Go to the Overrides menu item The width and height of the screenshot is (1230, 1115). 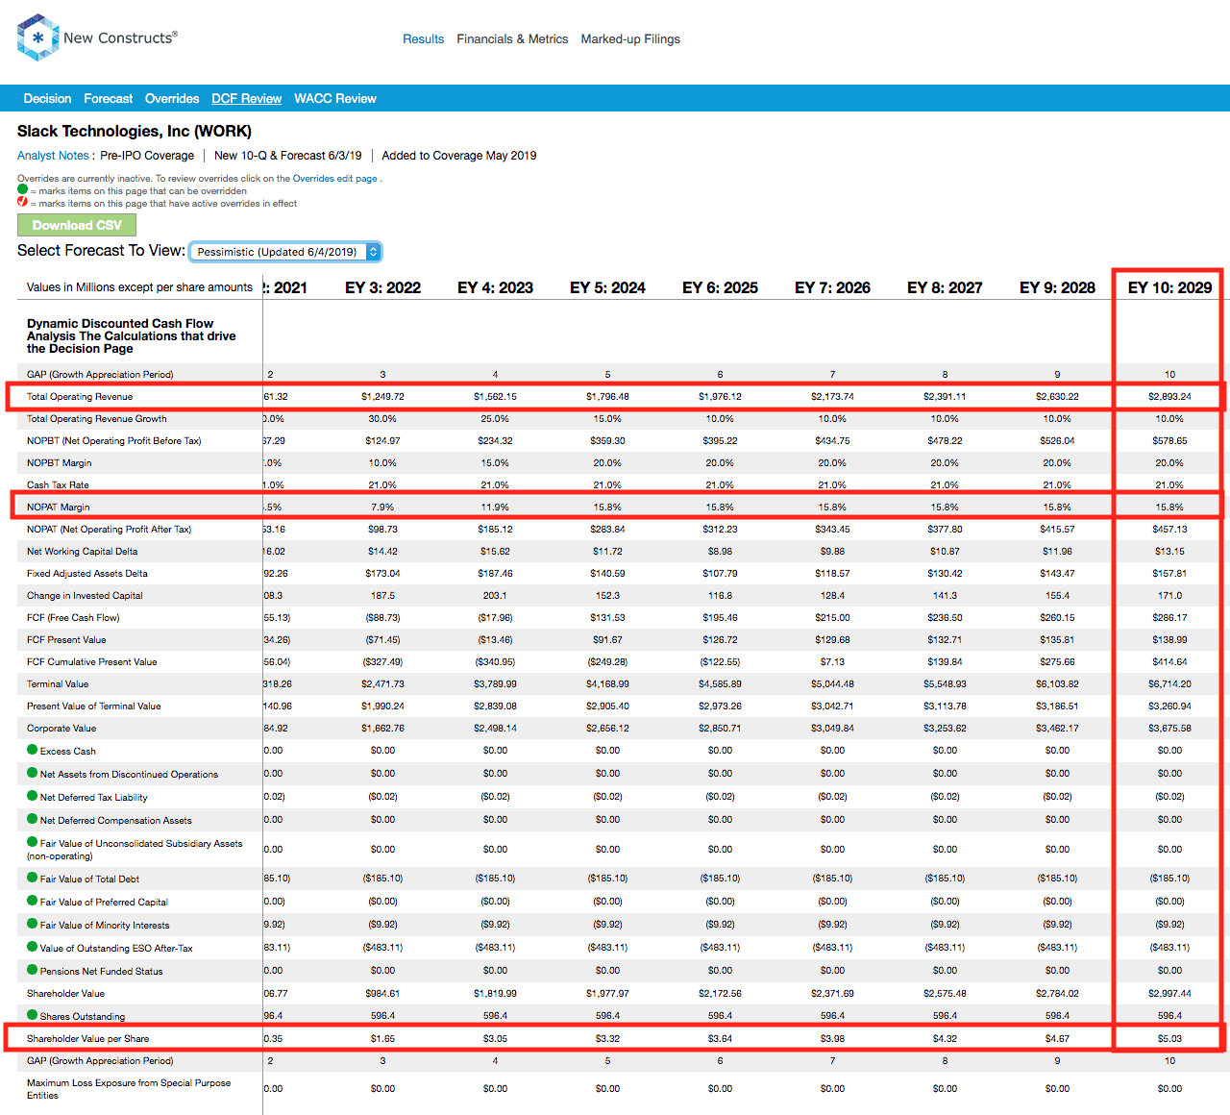pos(172,99)
